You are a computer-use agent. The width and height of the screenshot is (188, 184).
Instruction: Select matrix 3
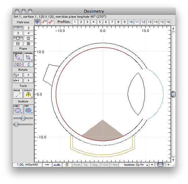(x=18, y=33)
